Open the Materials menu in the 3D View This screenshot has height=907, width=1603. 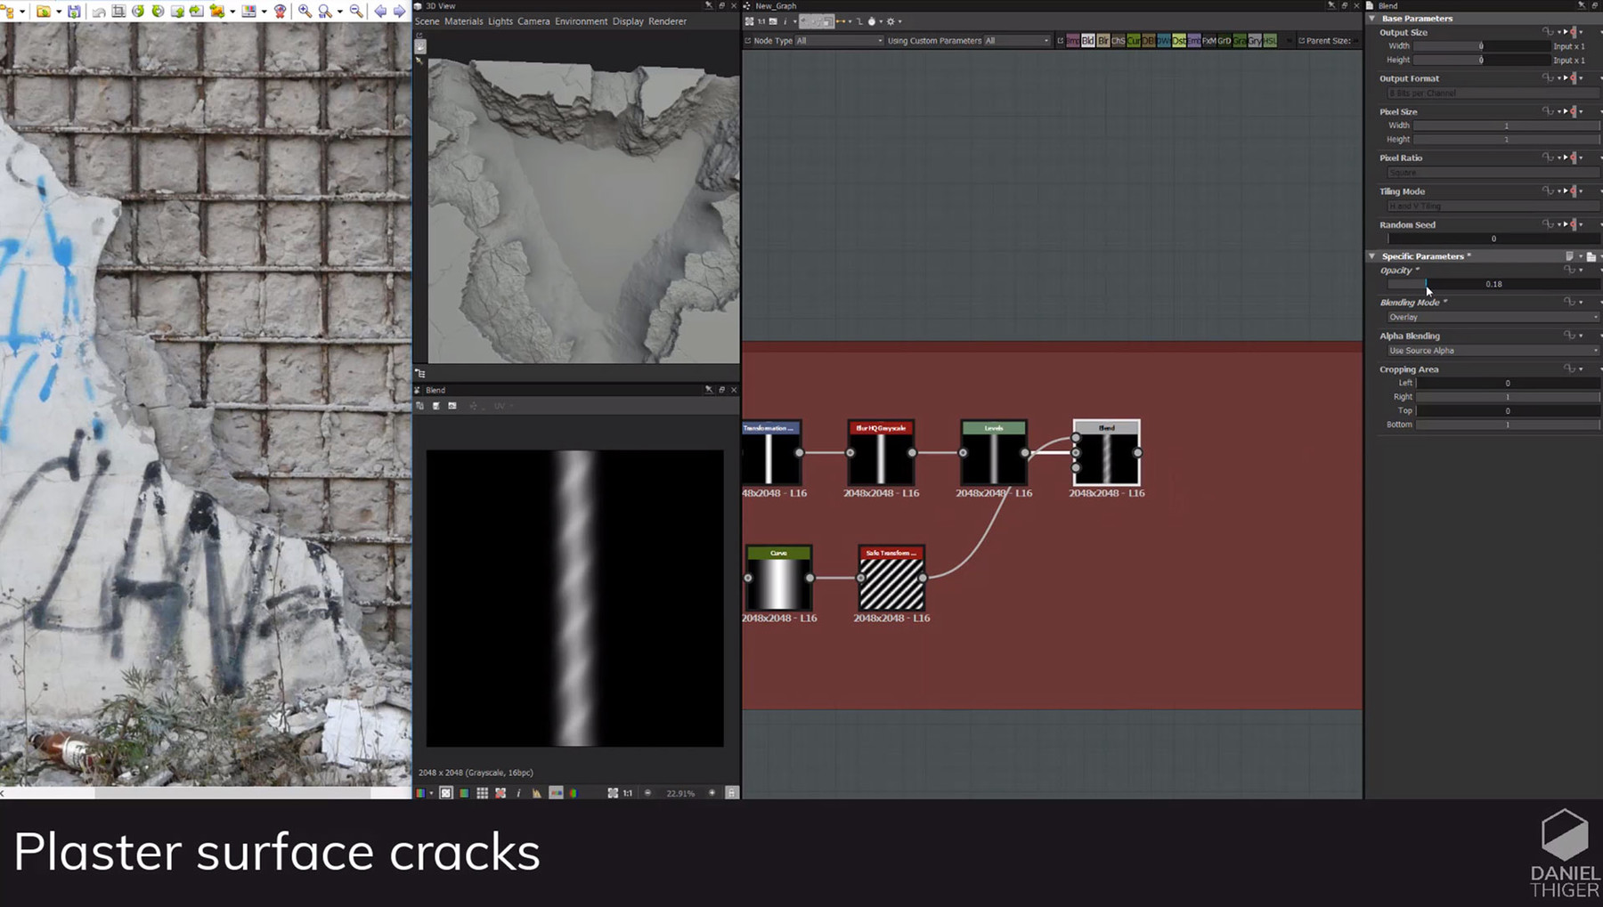tap(465, 21)
